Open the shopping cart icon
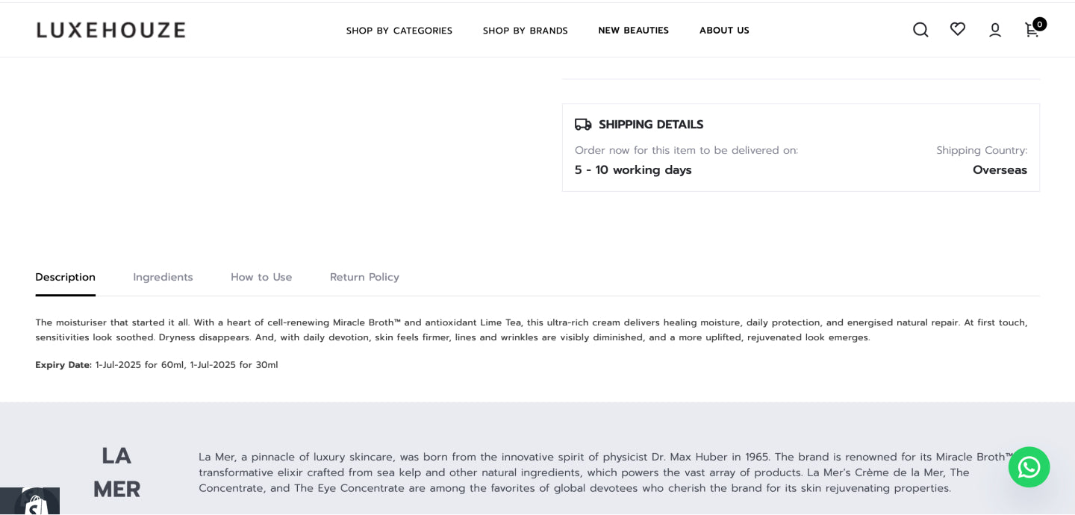 click(1031, 31)
